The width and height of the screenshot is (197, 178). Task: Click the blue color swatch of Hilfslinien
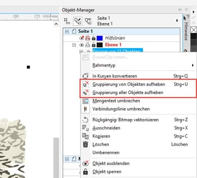click(100, 38)
